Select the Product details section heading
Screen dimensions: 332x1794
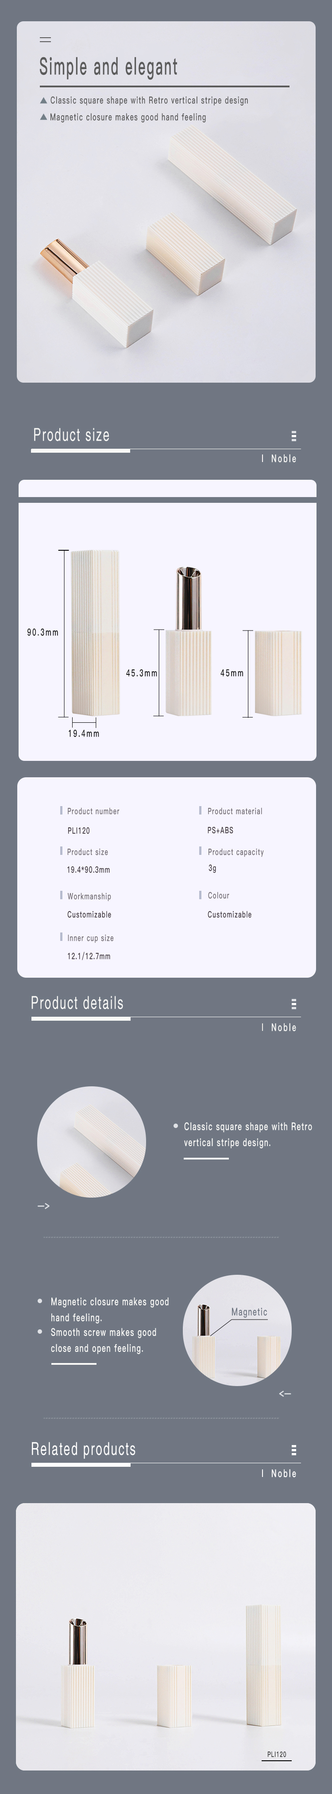click(77, 1003)
